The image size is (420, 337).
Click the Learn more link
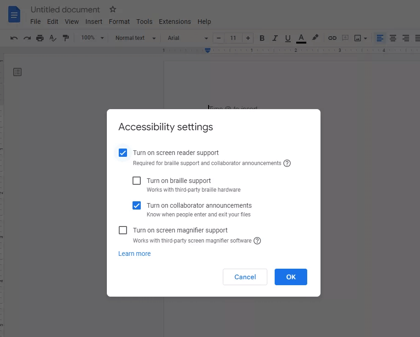pos(134,254)
